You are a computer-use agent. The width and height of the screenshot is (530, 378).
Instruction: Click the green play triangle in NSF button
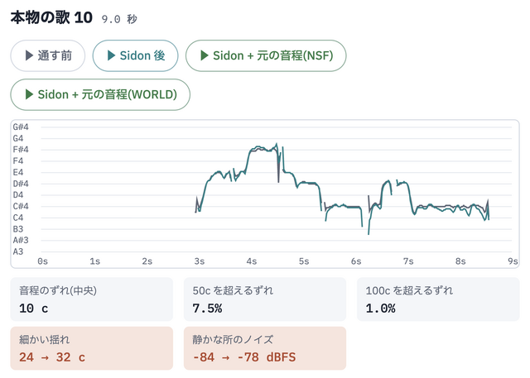[x=205, y=55]
